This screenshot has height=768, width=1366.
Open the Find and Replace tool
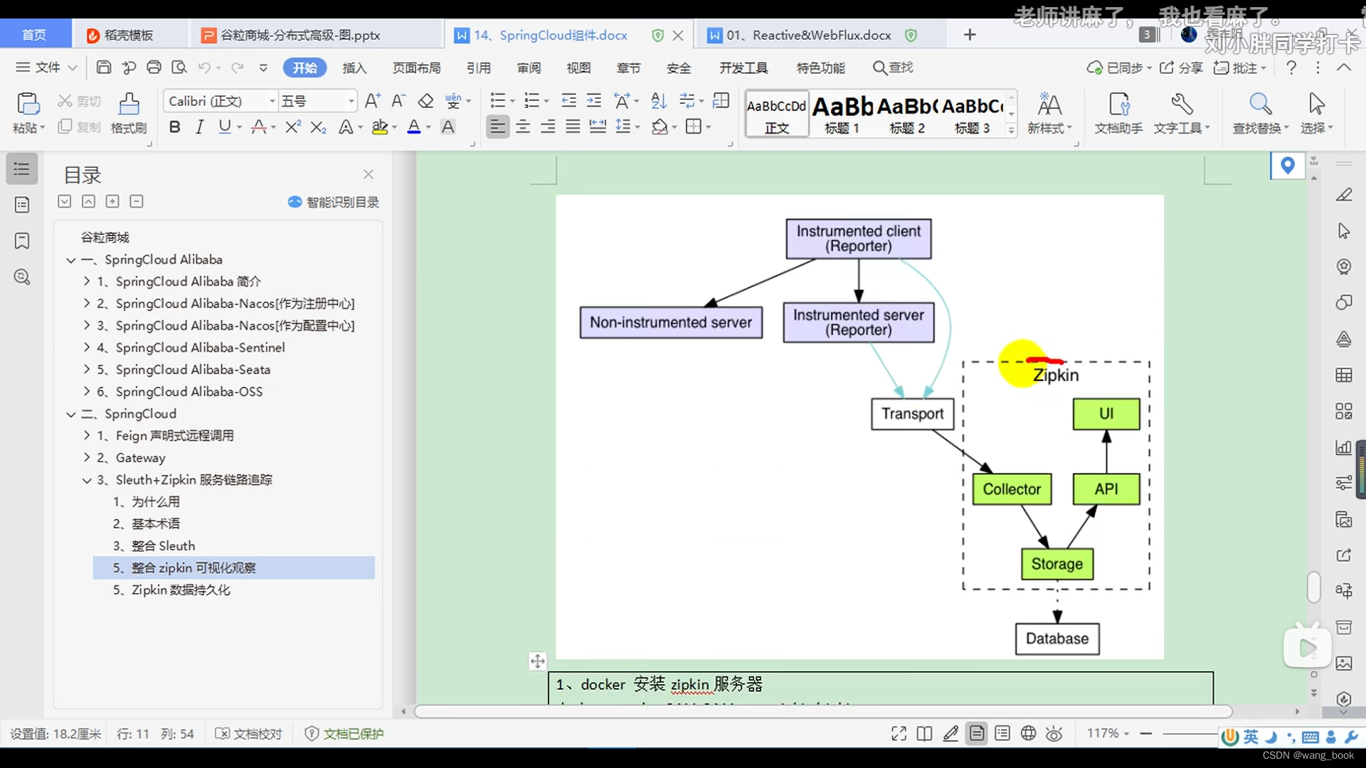click(1260, 114)
